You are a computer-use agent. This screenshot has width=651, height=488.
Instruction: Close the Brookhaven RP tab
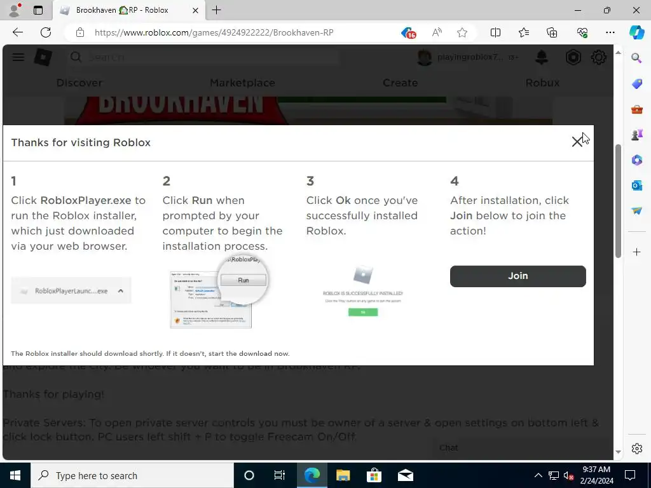coord(195,10)
